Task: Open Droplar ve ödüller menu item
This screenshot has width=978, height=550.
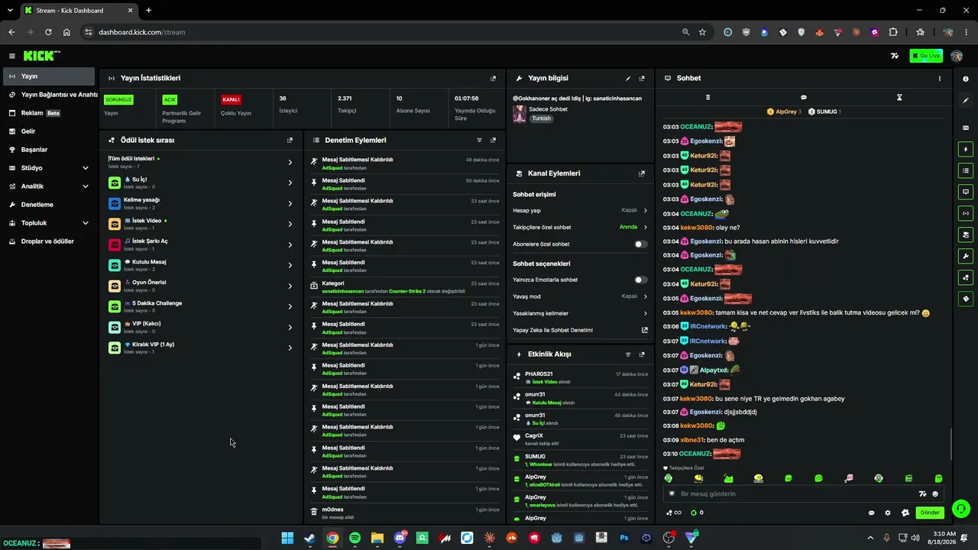Action: click(x=49, y=241)
